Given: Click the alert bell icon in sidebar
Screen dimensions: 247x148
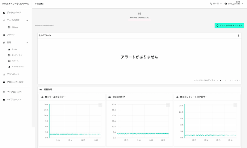Looking at the screenshot, I should [x=4, y=35].
